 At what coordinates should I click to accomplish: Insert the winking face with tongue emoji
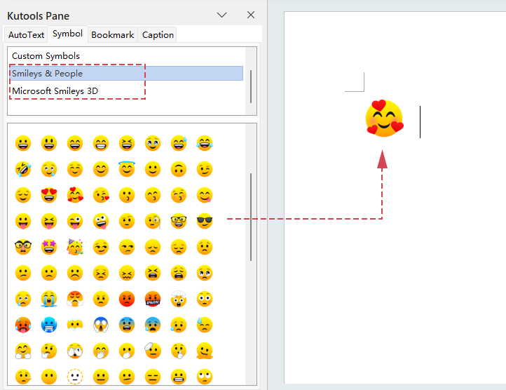point(75,221)
